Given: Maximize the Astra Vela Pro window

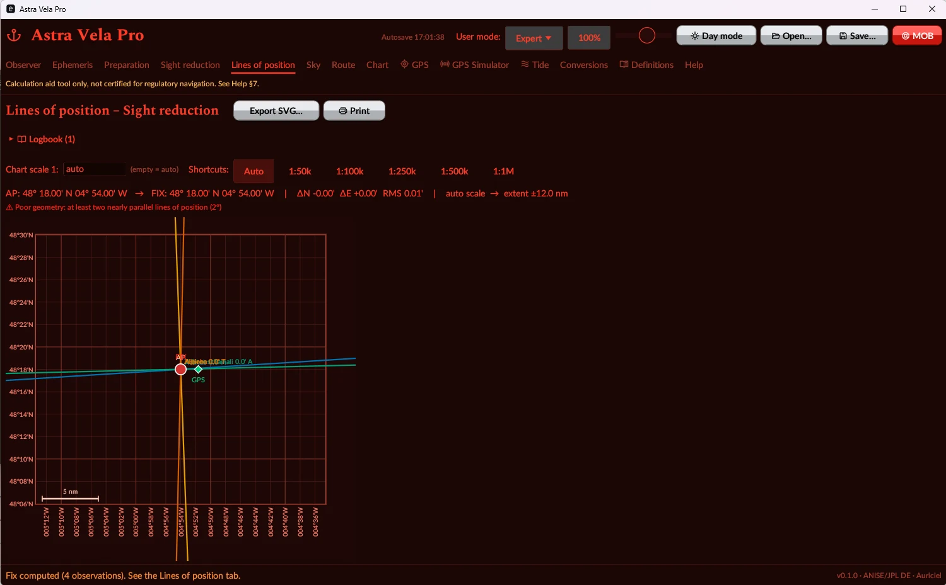Looking at the screenshot, I should (x=903, y=9).
